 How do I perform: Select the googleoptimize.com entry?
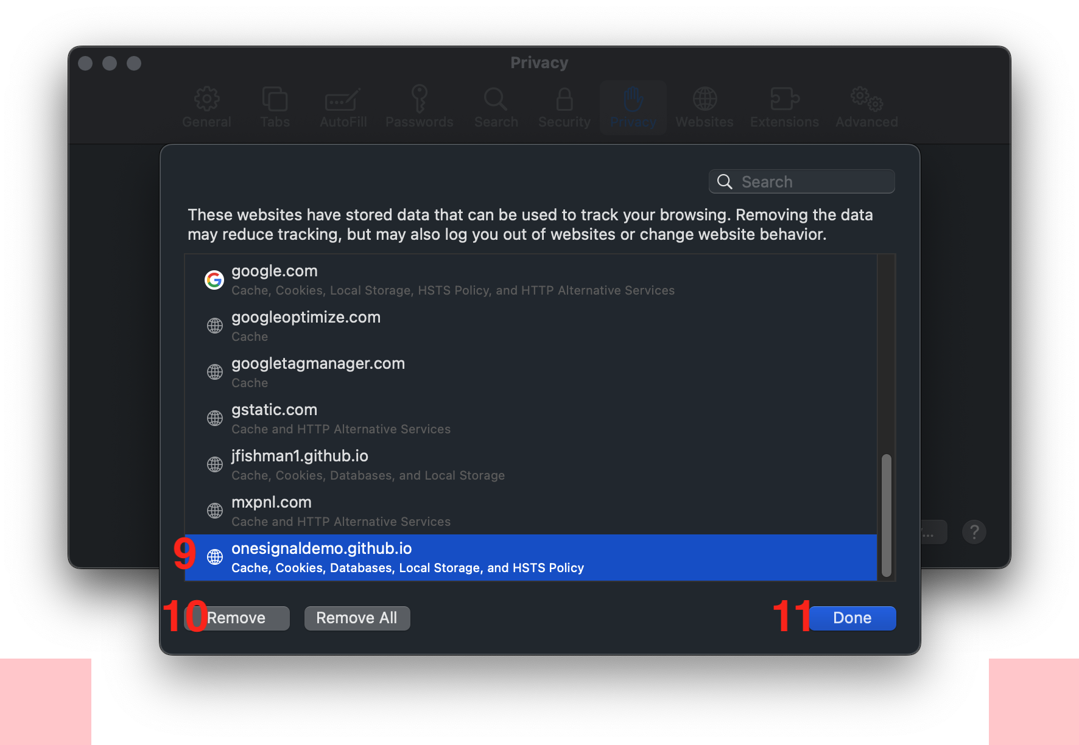click(x=530, y=326)
